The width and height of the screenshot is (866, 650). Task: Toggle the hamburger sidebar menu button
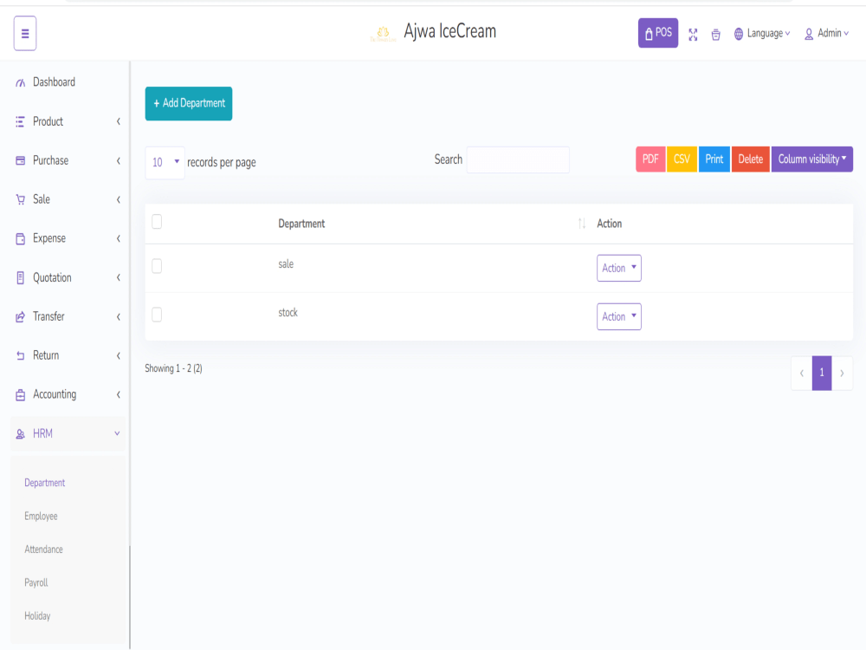pyautogui.click(x=25, y=33)
